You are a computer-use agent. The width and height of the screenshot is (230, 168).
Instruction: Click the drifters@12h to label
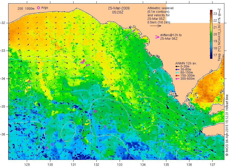[171, 35]
